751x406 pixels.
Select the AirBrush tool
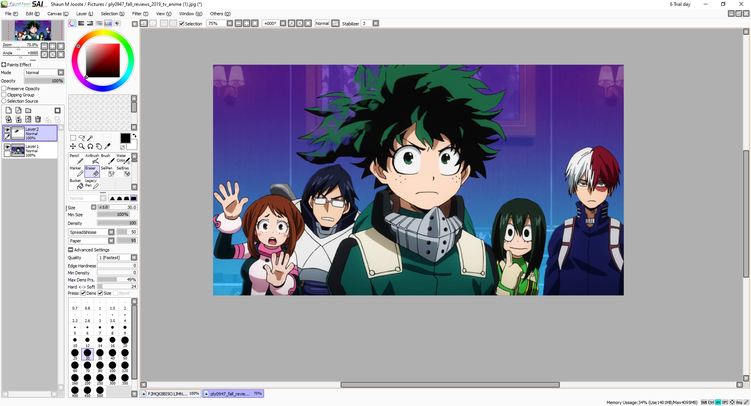click(x=92, y=159)
